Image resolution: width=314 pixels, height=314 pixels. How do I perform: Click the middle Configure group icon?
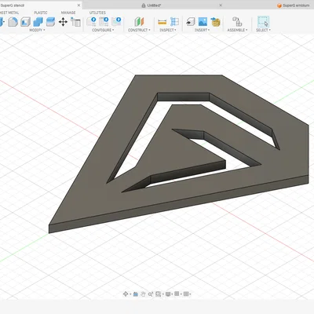pos(104,21)
